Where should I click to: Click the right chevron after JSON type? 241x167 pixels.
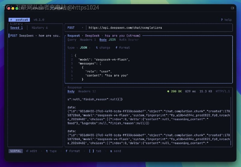(90, 48)
